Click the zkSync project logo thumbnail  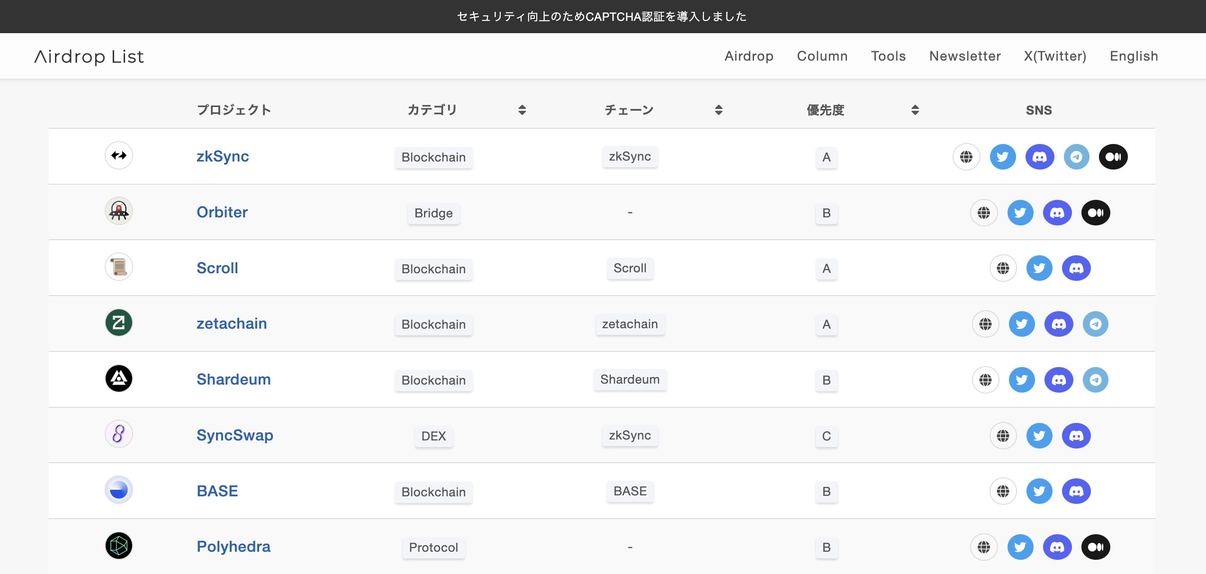coord(118,155)
